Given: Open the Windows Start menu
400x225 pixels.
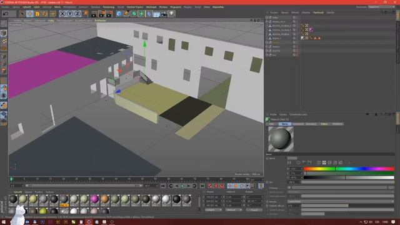Looking at the screenshot, I should click(4, 222).
